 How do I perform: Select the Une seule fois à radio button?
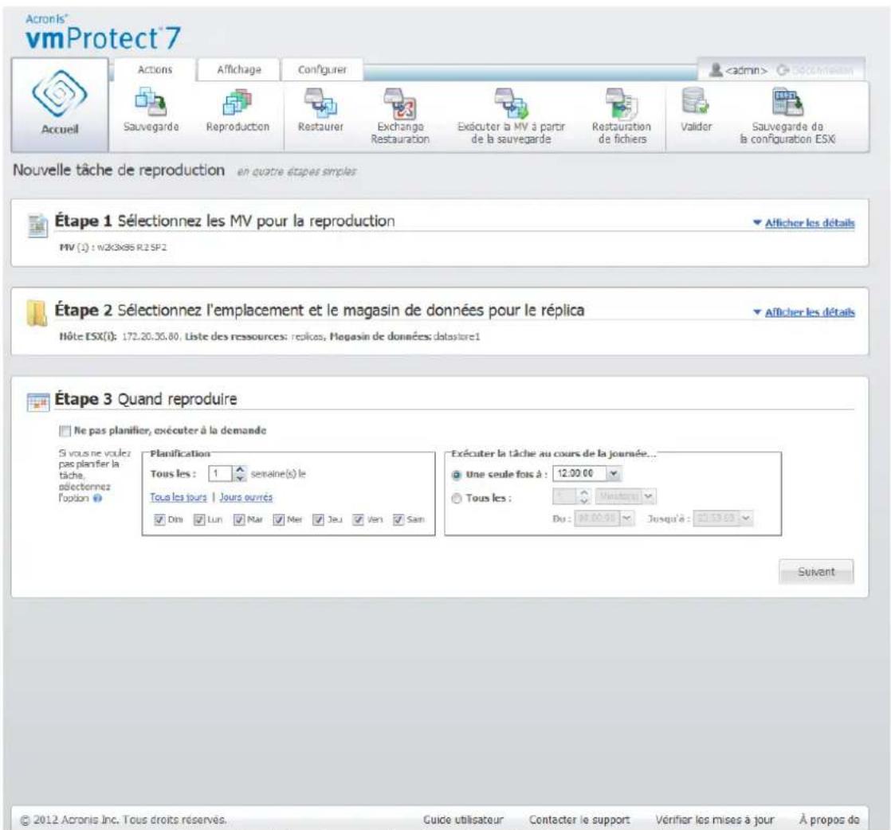coord(456,475)
